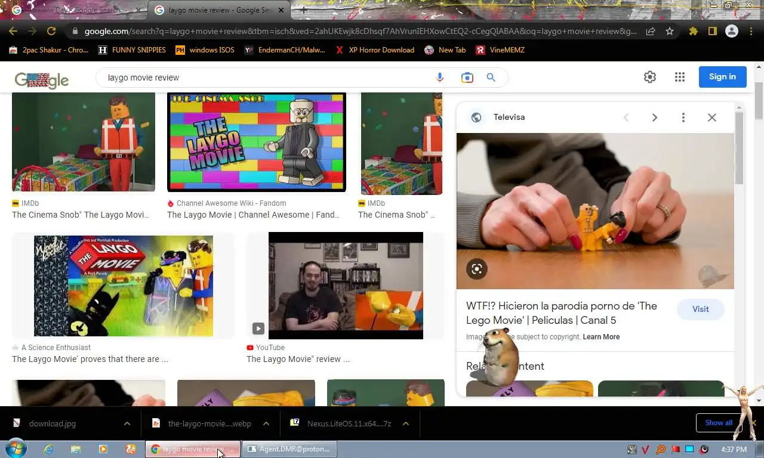
Task: Expand options for the-laygo-movie webp download
Action: tap(266, 423)
